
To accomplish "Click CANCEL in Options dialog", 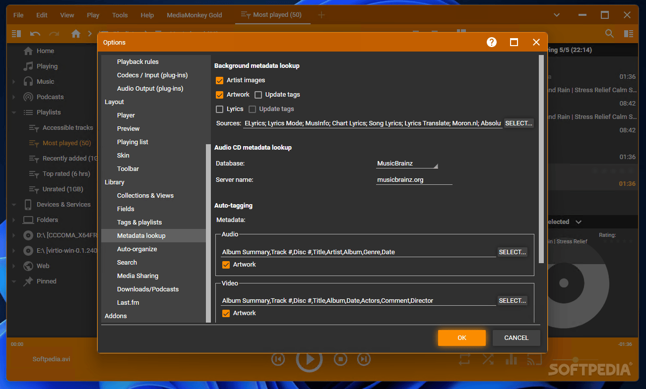I will point(516,338).
